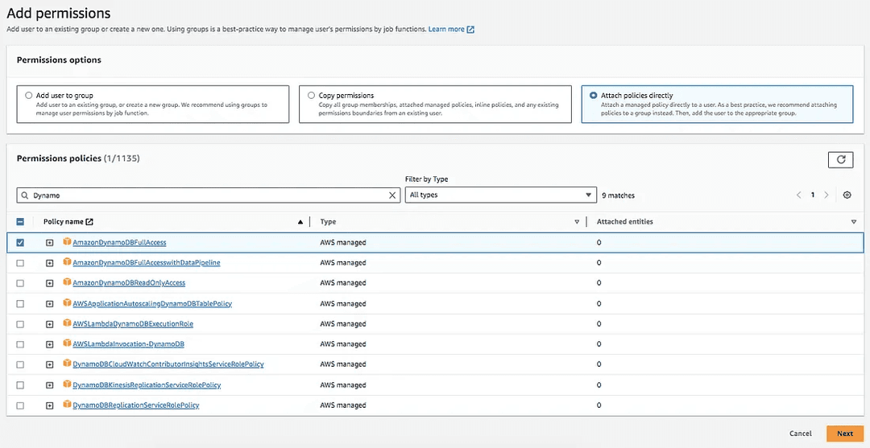870x448 pixels.
Task: Check DynamoDBKinesisReplicationServiceRolePolicy checkbox
Action: point(20,385)
